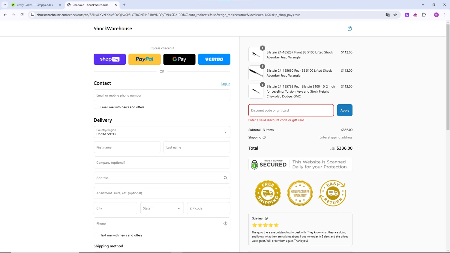450x253 pixels.
Task: Click the 'Enter shipping address' text
Action: pyautogui.click(x=336, y=137)
